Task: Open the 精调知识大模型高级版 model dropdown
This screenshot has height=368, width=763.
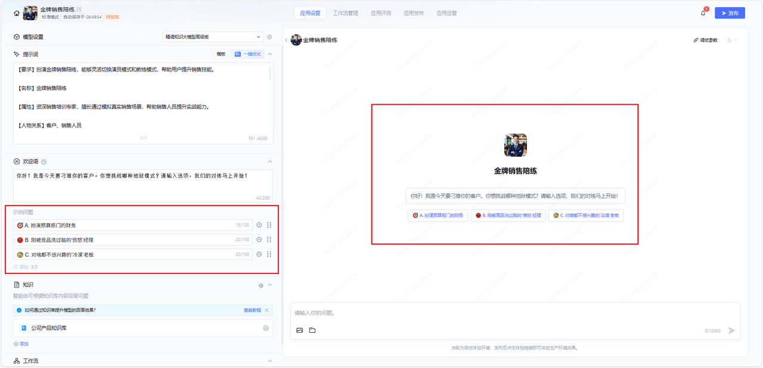Action: 213,37
